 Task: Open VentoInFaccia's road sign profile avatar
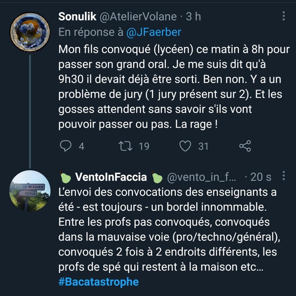(30, 190)
